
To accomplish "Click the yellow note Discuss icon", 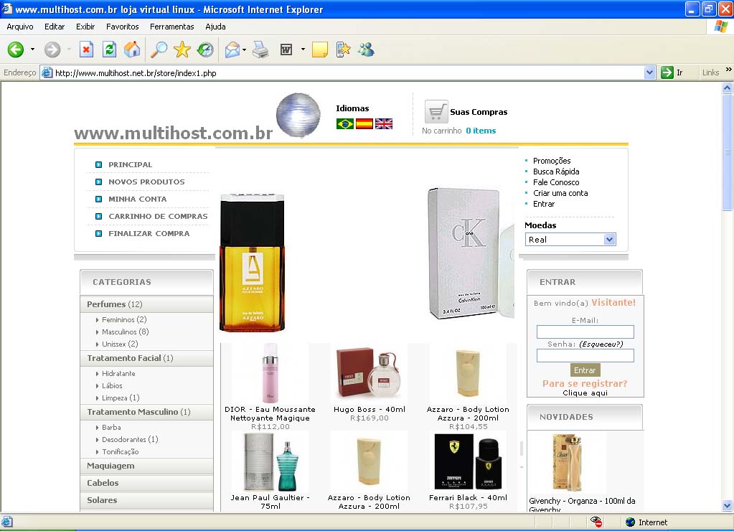I will pos(320,50).
